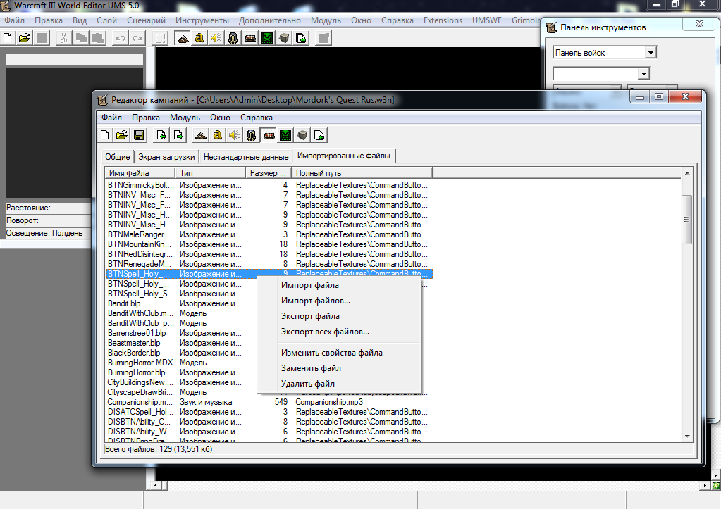This screenshot has width=721, height=509.
Task: Open Sound Editor from Campaign Editor toolbar
Action: pyautogui.click(x=234, y=135)
